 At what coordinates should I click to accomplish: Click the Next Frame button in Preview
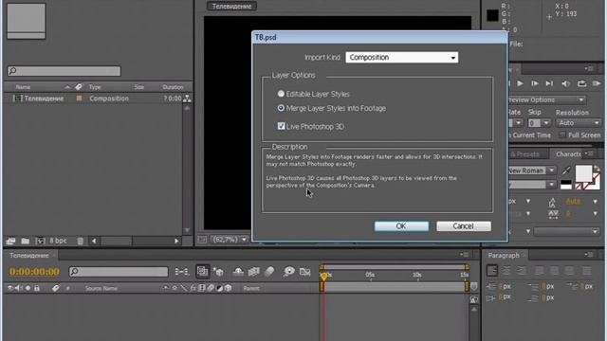tap(535, 83)
